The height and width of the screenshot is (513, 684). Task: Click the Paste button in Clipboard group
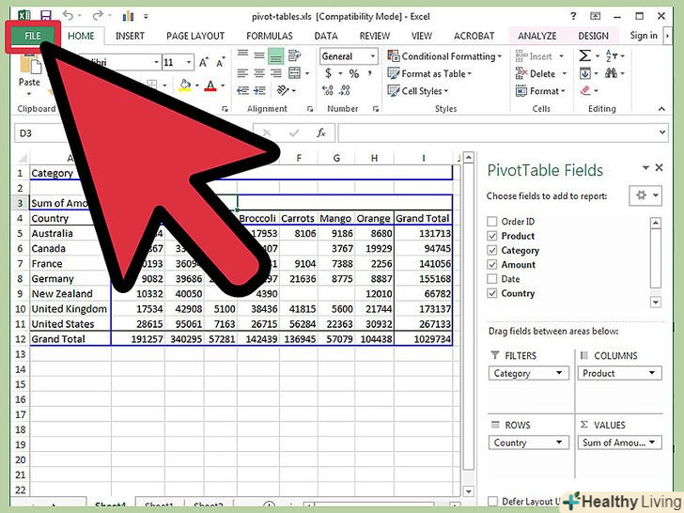click(29, 82)
